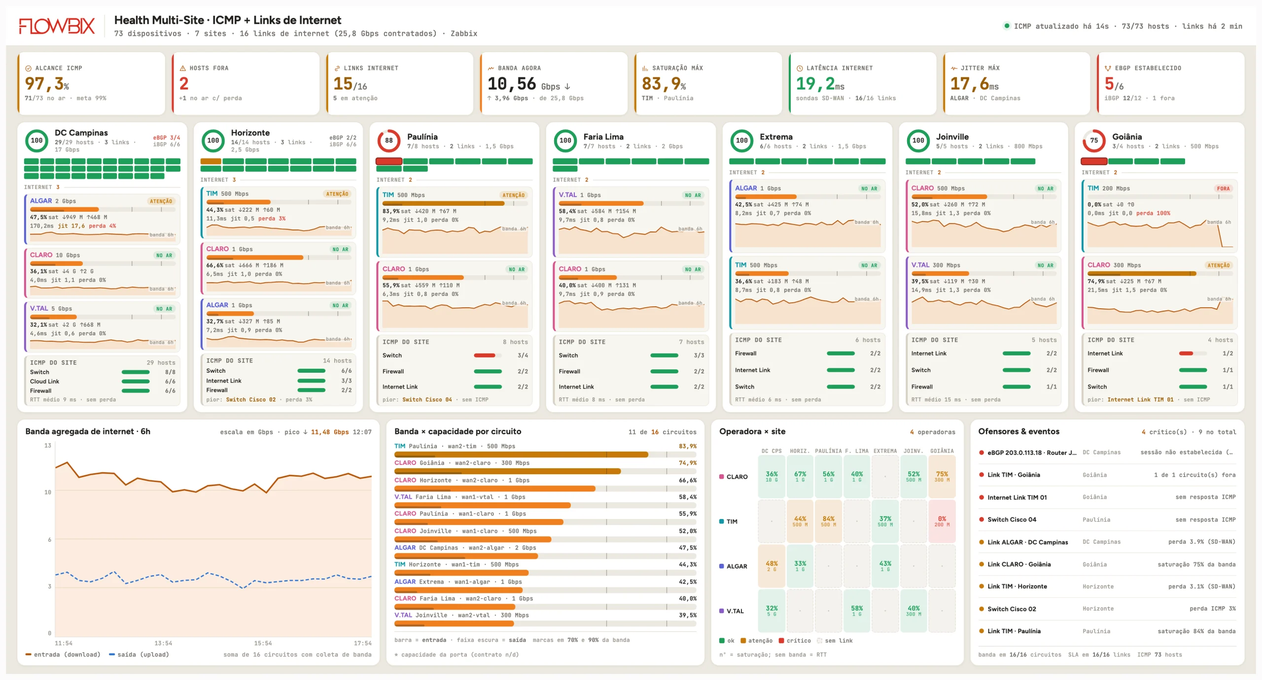Click the Latência Internet clock icon

800,68
